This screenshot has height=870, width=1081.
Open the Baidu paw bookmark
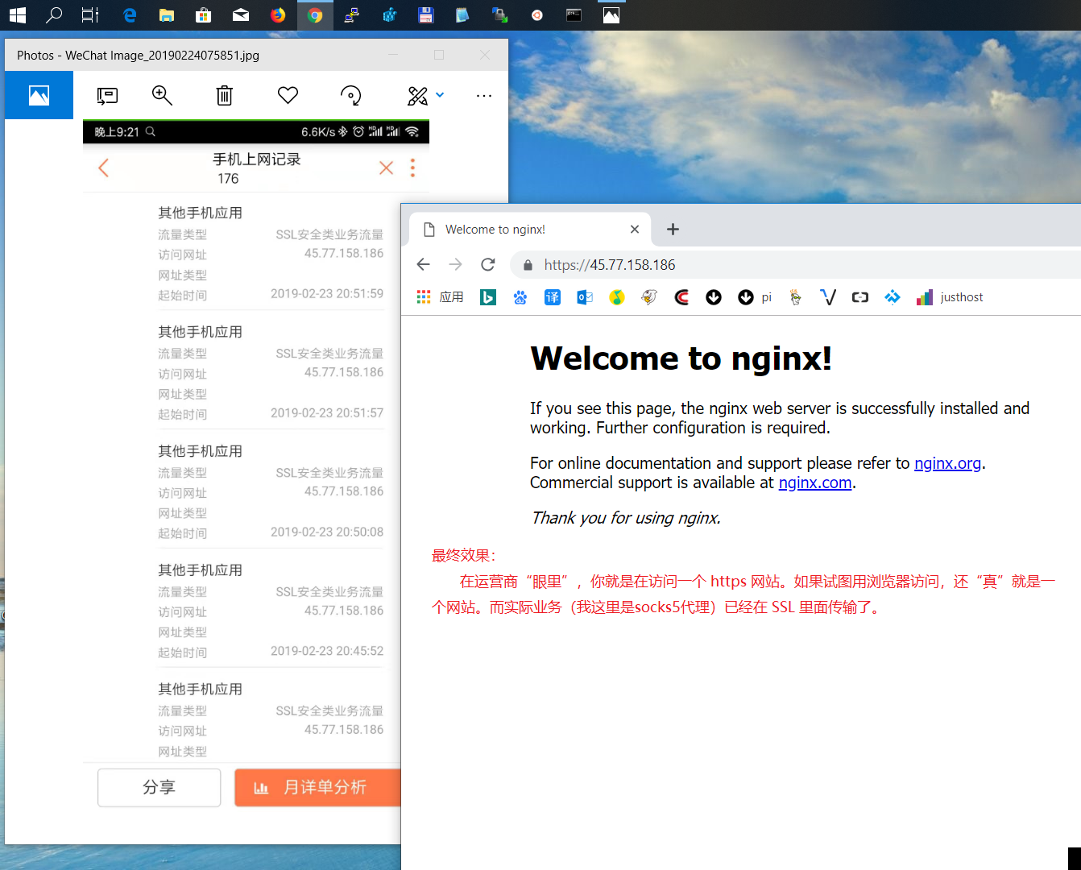point(520,297)
